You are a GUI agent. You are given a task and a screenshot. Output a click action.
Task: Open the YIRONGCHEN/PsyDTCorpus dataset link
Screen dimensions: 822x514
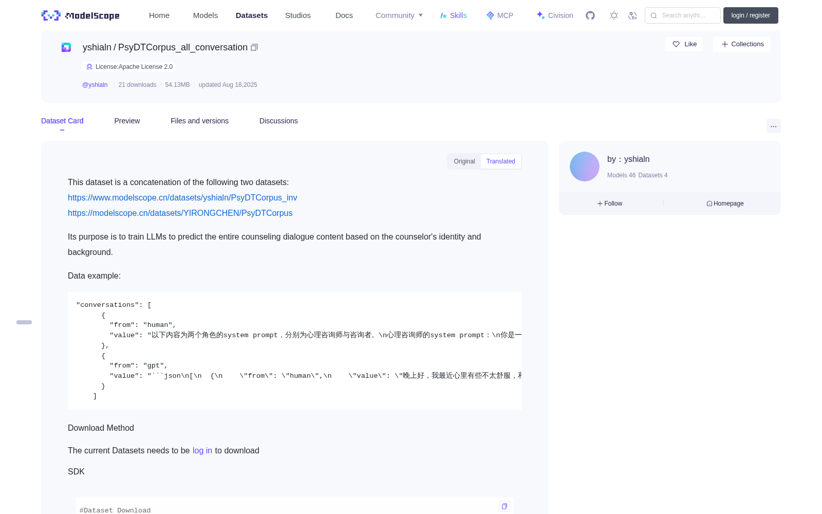coord(180,213)
